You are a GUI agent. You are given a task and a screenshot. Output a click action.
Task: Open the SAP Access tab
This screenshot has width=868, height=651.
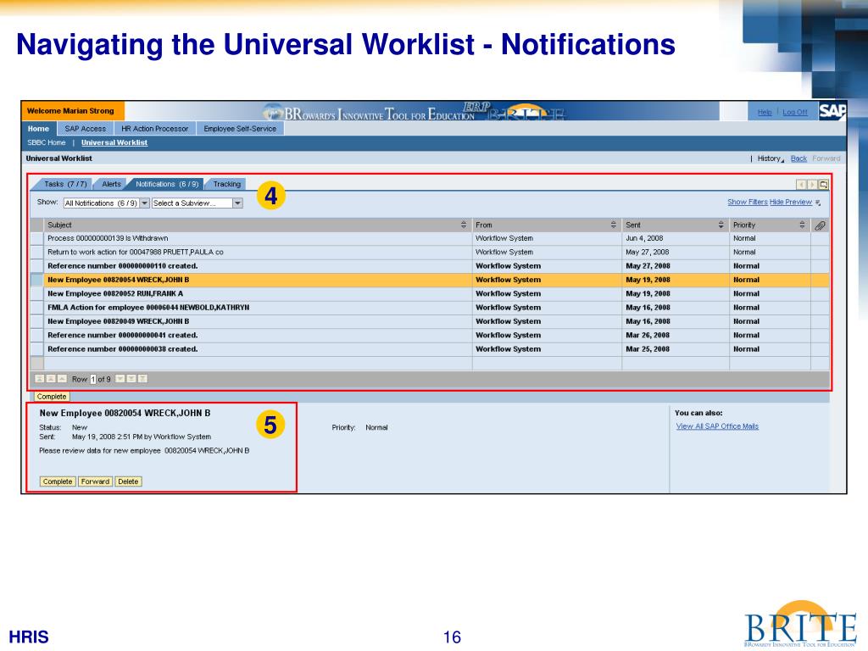[x=86, y=129]
